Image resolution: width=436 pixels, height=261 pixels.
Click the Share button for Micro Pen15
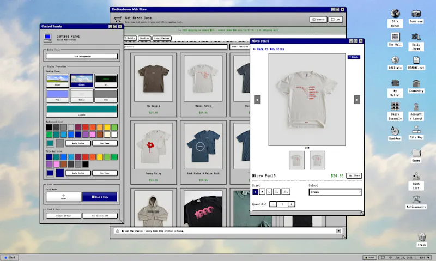coord(354,175)
